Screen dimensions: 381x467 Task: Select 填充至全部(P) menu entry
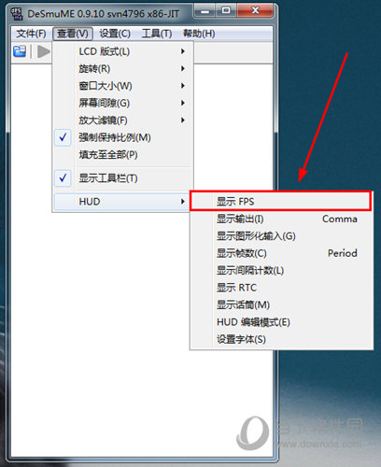(122, 154)
